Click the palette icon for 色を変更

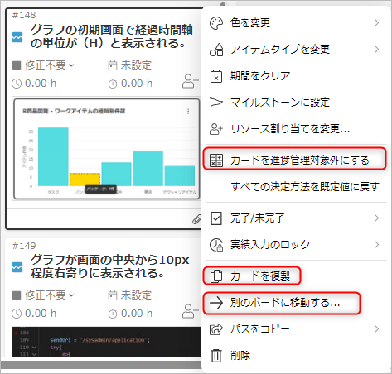coord(216,23)
